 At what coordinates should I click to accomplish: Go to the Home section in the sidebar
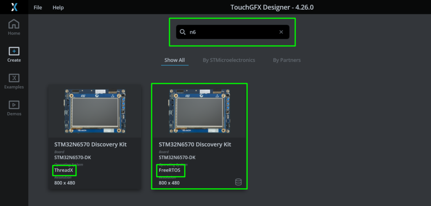[x=14, y=27]
